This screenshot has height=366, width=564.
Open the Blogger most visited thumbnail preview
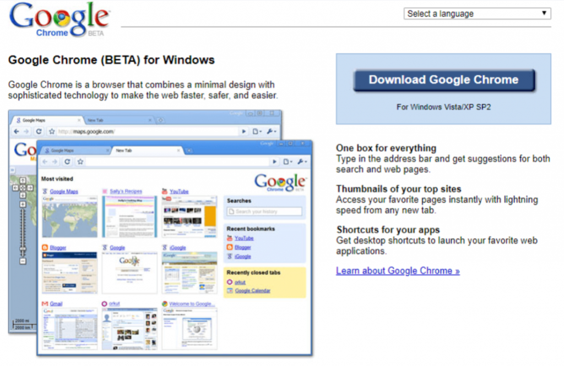pyautogui.click(x=69, y=273)
